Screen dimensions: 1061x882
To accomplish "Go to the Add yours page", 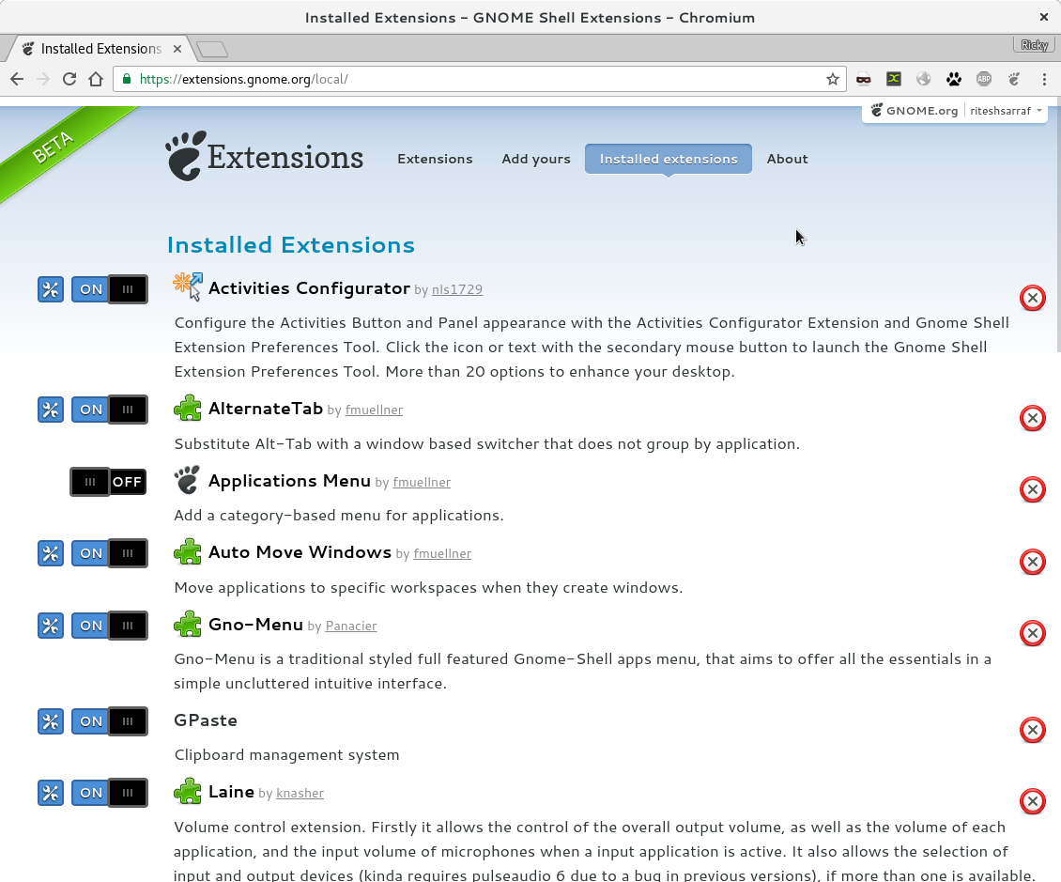I will pos(536,159).
